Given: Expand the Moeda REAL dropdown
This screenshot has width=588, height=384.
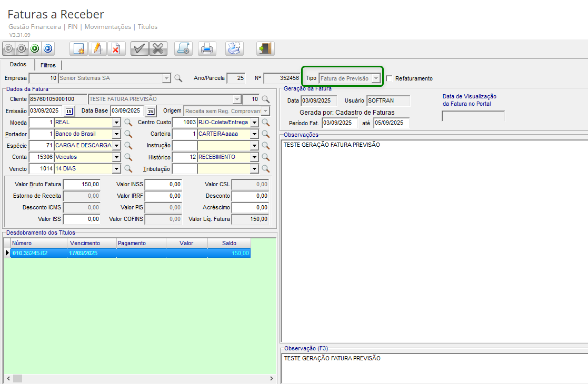Looking at the screenshot, I should point(116,123).
